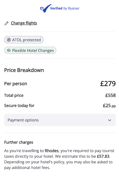Click the ATOL shield icon
The image size is (119, 176).
click(9, 40)
